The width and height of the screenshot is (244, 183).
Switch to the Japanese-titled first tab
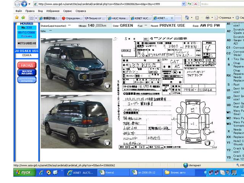pyautogui.click(x=49, y=18)
